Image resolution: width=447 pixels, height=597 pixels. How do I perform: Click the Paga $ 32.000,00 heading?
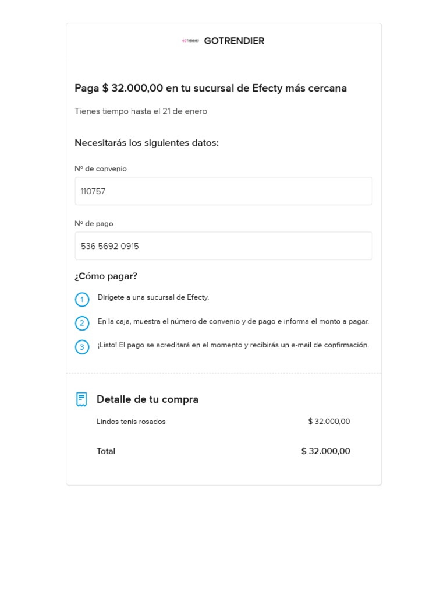(x=211, y=89)
